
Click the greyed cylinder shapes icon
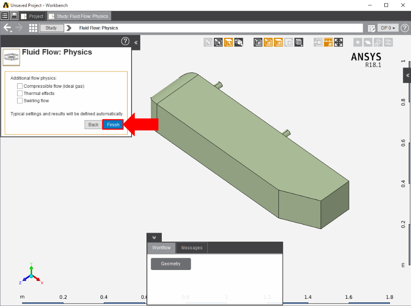(x=378, y=42)
